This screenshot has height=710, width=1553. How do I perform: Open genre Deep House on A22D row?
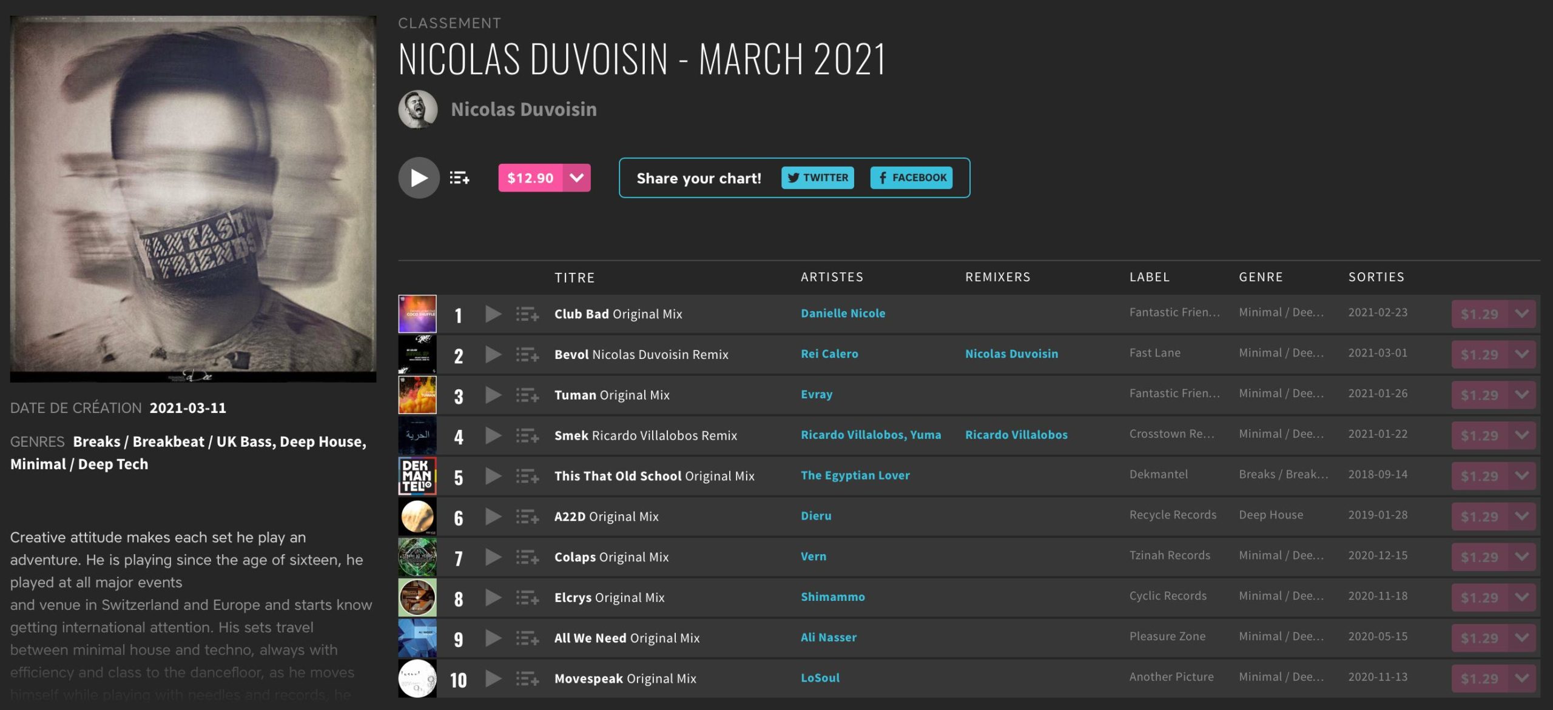coord(1271,515)
